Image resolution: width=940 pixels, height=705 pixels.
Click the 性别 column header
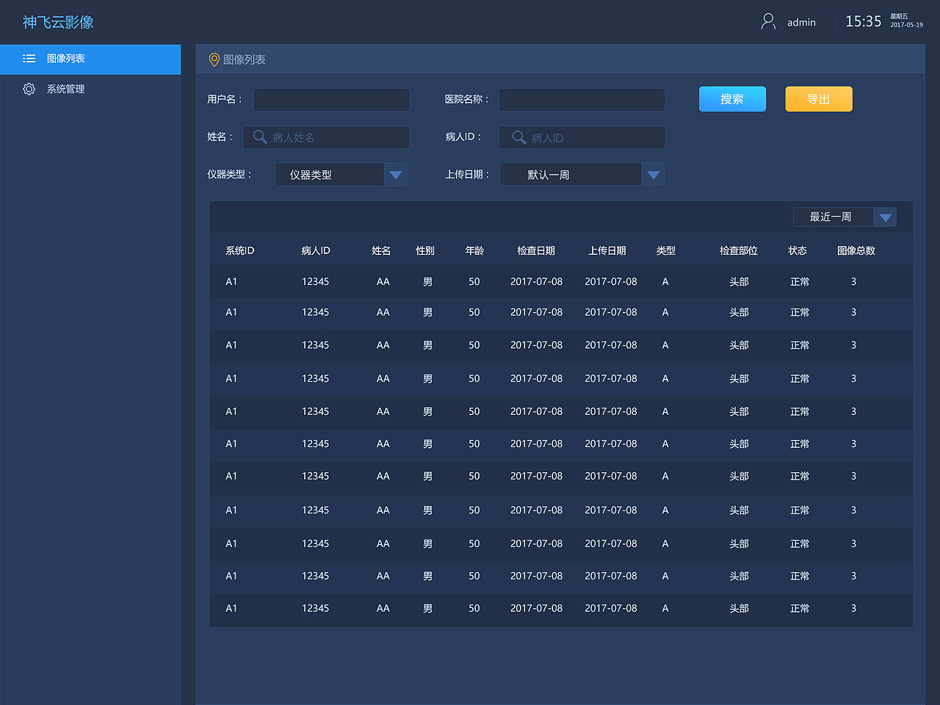coord(425,251)
